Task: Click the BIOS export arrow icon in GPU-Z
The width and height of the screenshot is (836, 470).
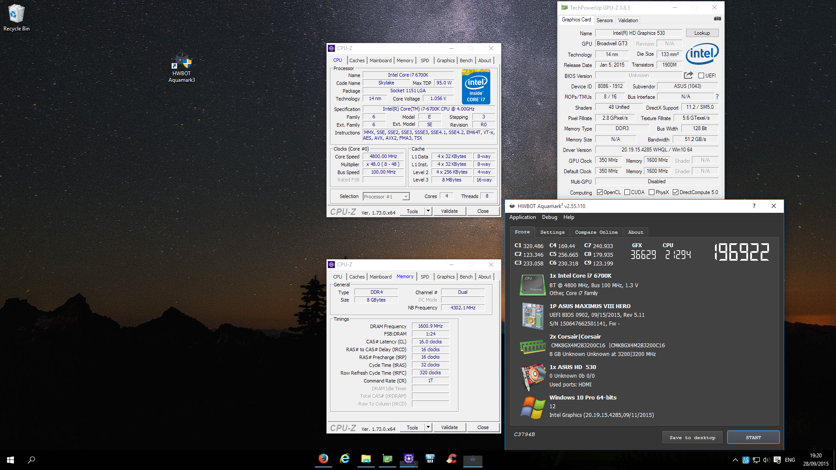Action: pyautogui.click(x=688, y=75)
